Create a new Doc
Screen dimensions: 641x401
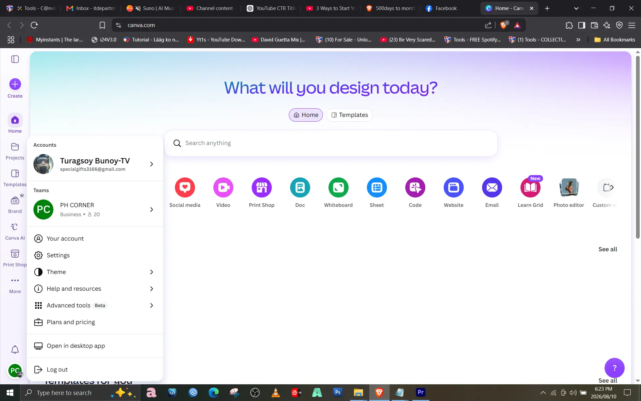300,192
